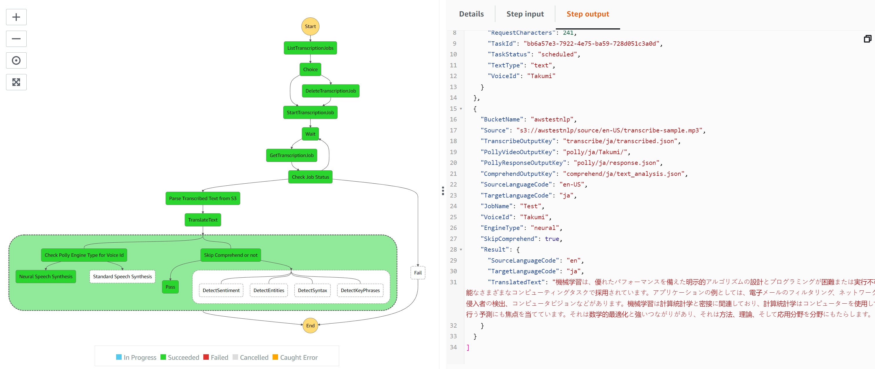Click the Check Job Status node
Viewport: 875px width, 369px height.
pos(310,177)
